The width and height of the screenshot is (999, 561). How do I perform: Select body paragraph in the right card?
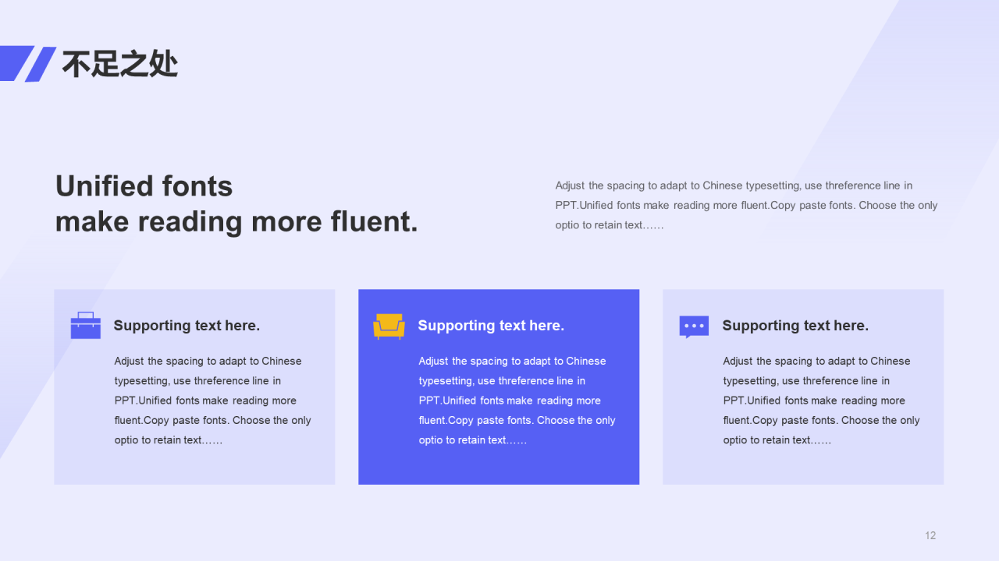[x=821, y=400]
